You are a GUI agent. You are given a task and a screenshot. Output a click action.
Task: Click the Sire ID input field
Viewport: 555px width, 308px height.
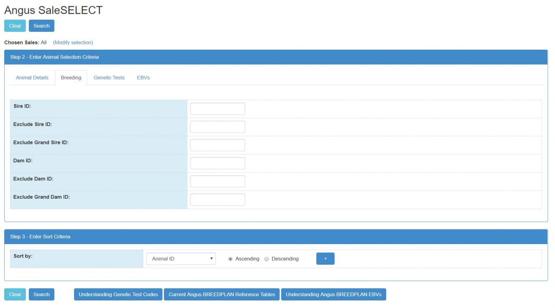[x=217, y=109]
